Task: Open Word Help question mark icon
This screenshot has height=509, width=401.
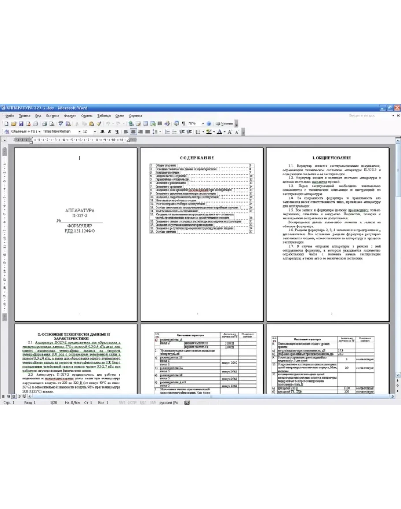Action: click(x=208, y=123)
